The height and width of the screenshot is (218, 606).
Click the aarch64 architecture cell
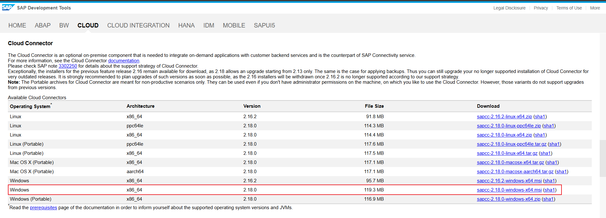click(x=135, y=172)
